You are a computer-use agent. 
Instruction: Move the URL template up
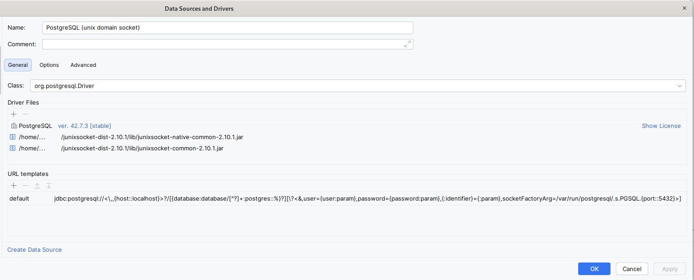pos(37,185)
